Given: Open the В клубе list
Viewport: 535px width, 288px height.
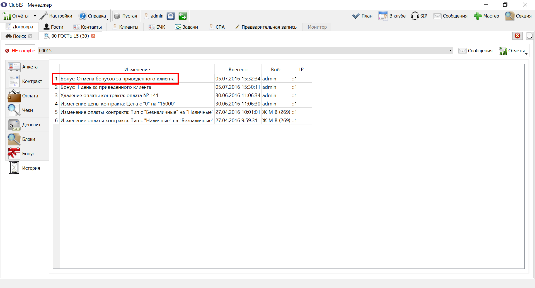Looking at the screenshot, I should 392,16.
